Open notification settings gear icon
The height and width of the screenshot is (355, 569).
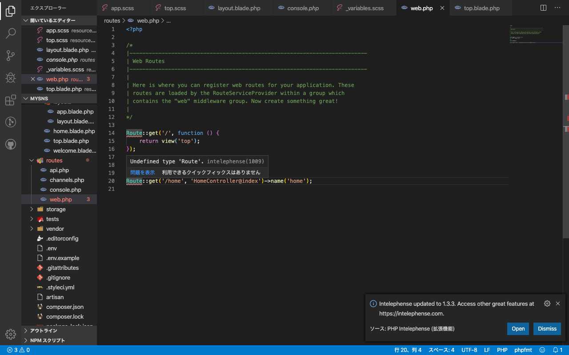coord(547,304)
